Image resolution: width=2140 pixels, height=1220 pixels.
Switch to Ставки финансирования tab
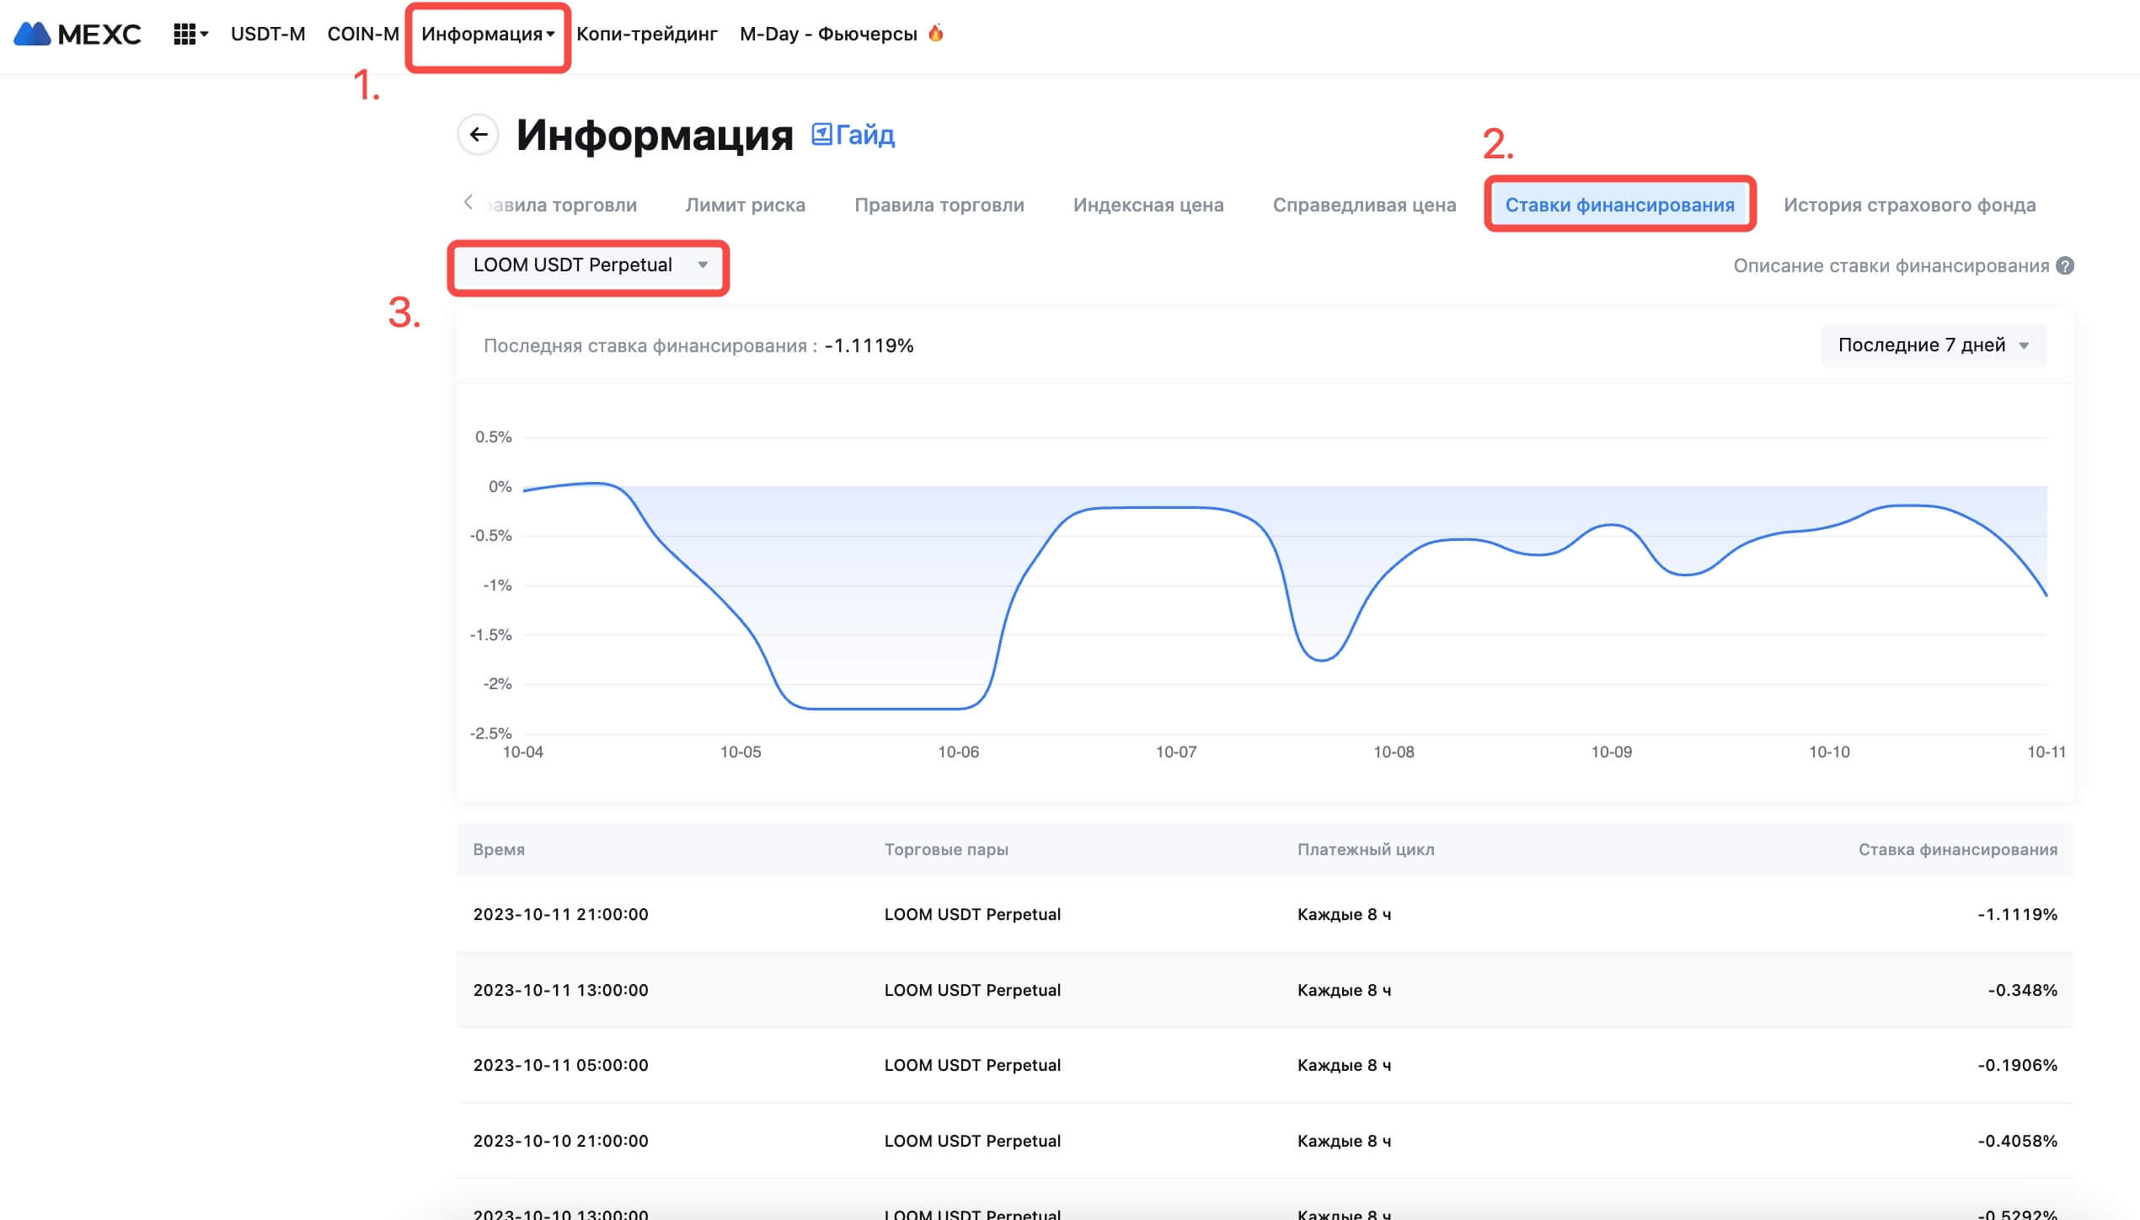tap(1619, 205)
